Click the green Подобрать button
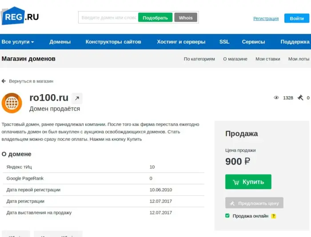 coord(155,18)
